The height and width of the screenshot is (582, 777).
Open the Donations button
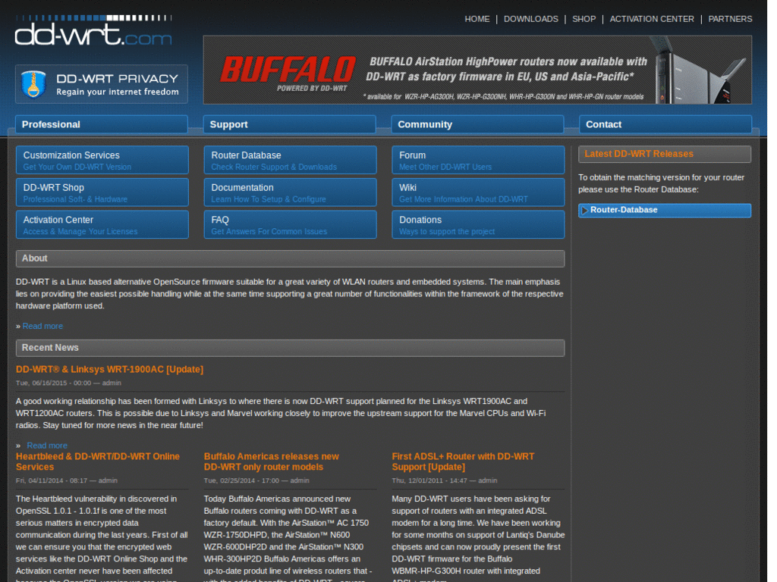pyautogui.click(x=478, y=224)
